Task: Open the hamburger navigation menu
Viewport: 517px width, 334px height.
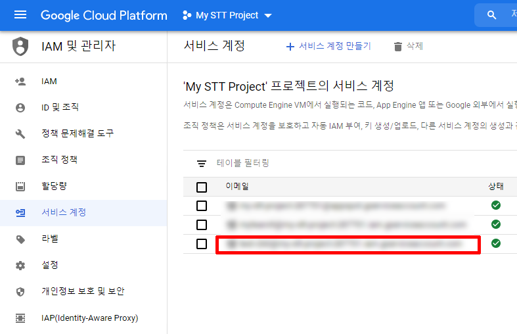Action: coord(20,15)
